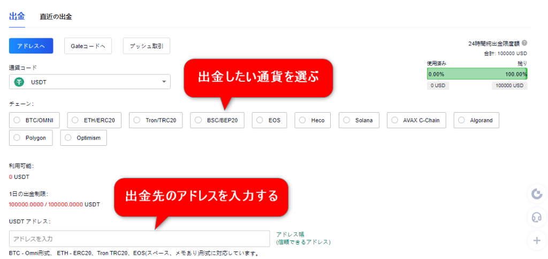Expand the plus floating sidebar icon
Viewport: 548px width, 259px height.
coord(536,240)
